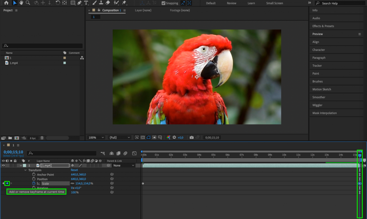
Task: Select the Hand tool
Action: 22,3
